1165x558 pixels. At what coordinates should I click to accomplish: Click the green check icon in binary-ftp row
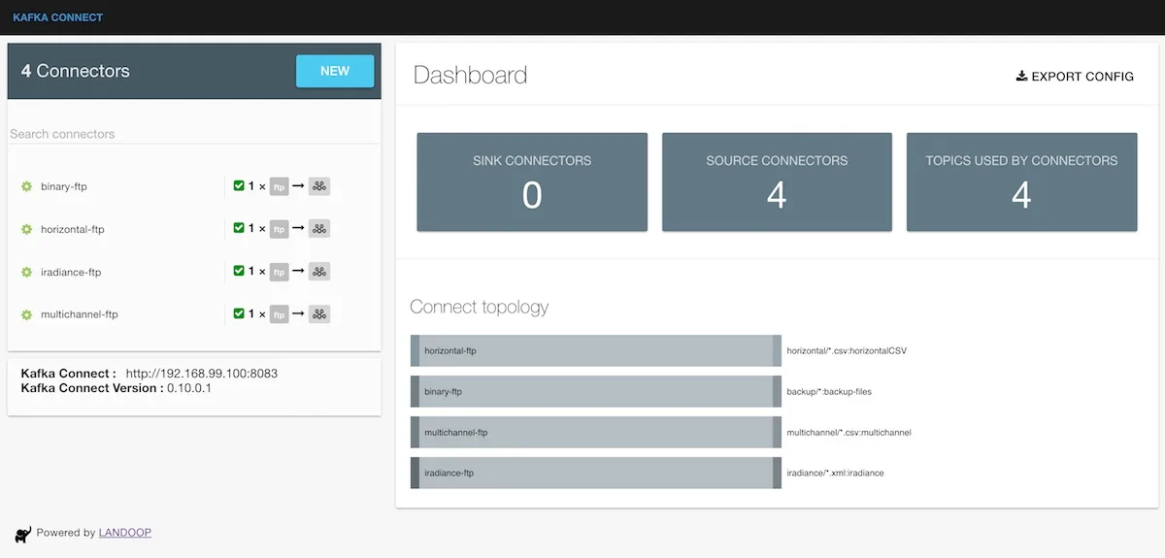click(239, 185)
